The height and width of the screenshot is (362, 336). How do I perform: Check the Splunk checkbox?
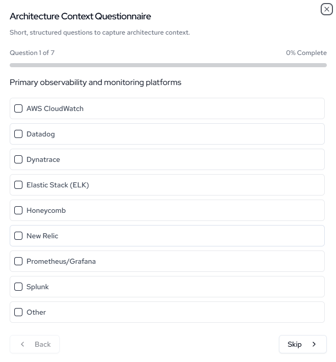18,287
